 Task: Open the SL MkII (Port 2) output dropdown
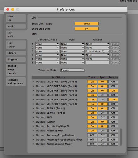pos(97,51)
